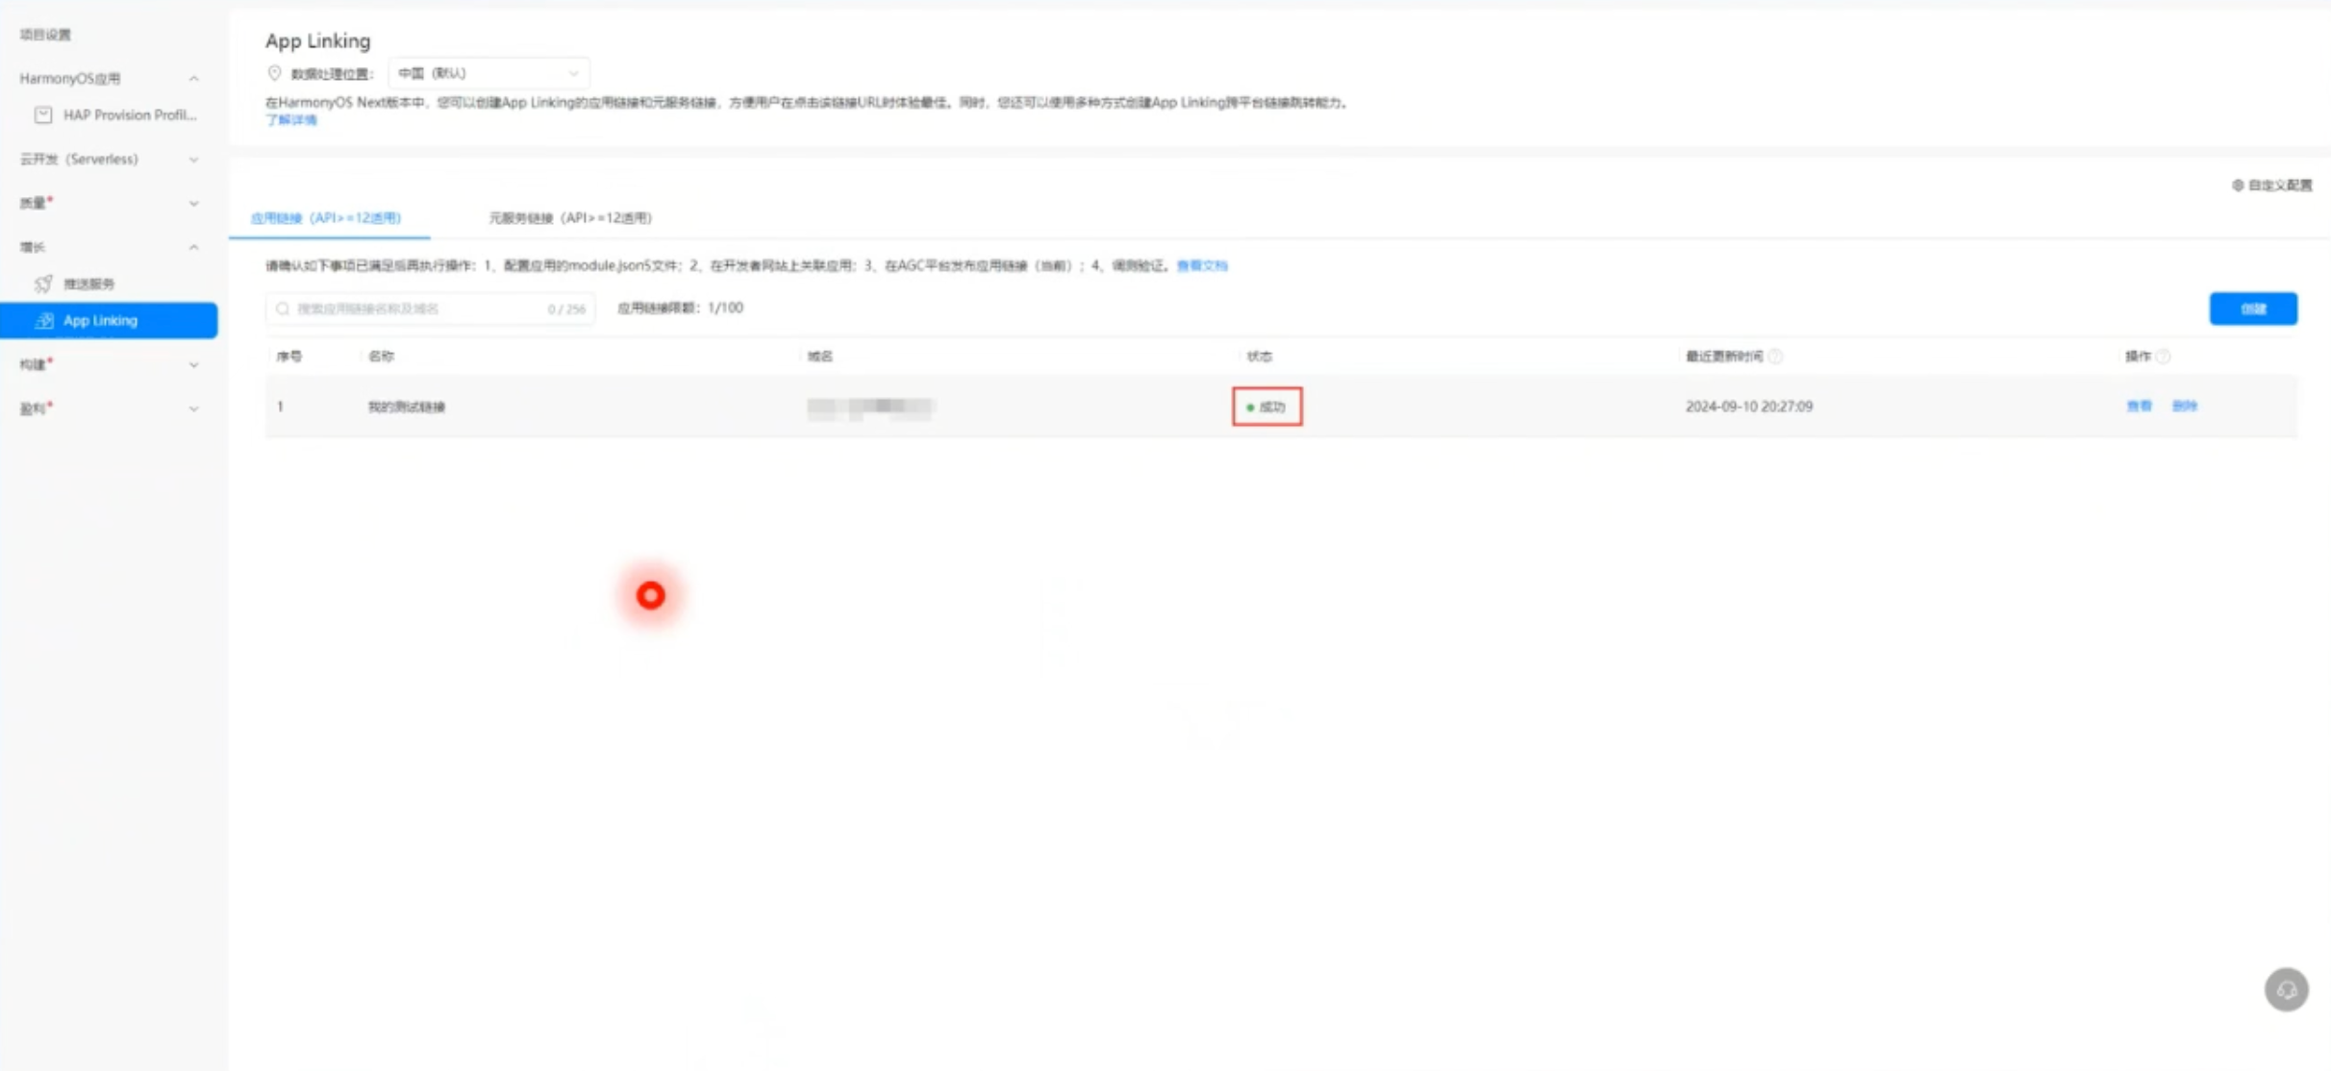Click help icon beside last update time
The height and width of the screenshot is (1071, 2331).
pyautogui.click(x=1775, y=357)
